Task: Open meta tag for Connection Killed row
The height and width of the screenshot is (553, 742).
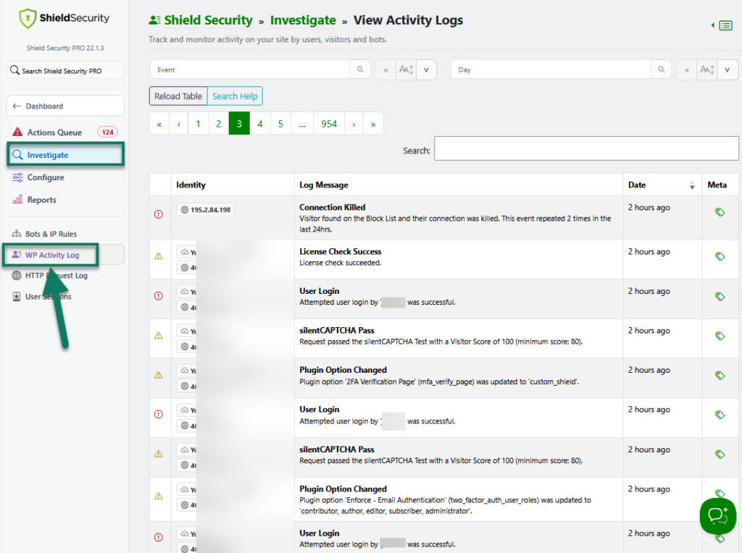Action: click(720, 212)
